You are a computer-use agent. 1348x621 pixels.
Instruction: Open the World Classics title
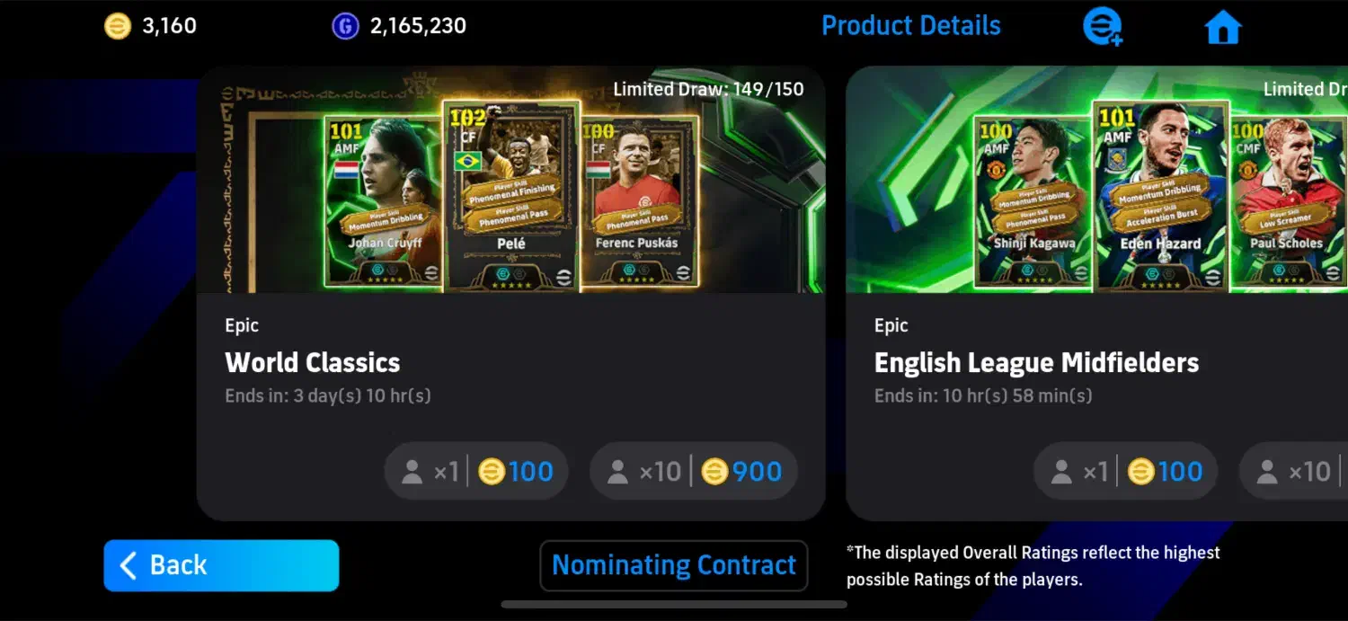[x=313, y=362]
